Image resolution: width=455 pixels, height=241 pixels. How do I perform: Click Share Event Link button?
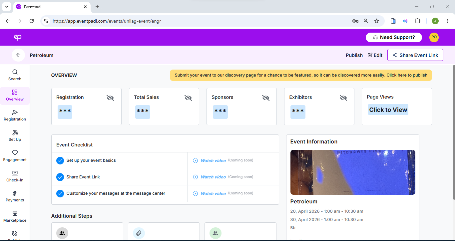tap(415, 55)
